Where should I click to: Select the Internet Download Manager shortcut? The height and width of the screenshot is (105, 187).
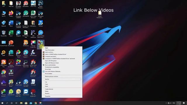click(x=4, y=93)
